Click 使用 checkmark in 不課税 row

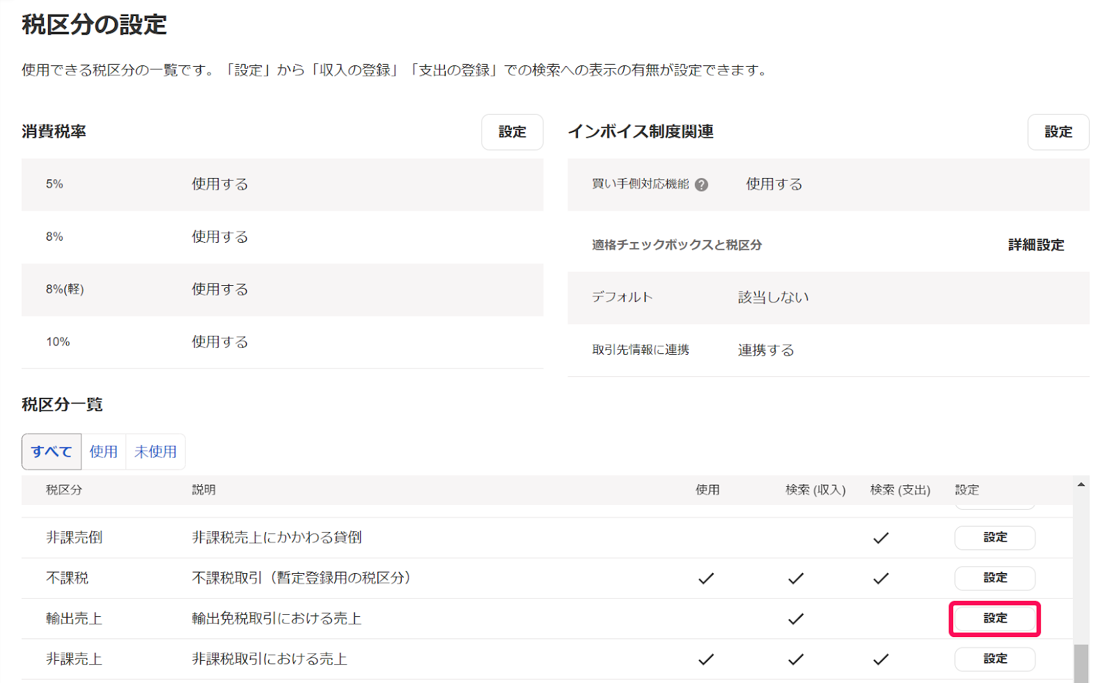706,578
